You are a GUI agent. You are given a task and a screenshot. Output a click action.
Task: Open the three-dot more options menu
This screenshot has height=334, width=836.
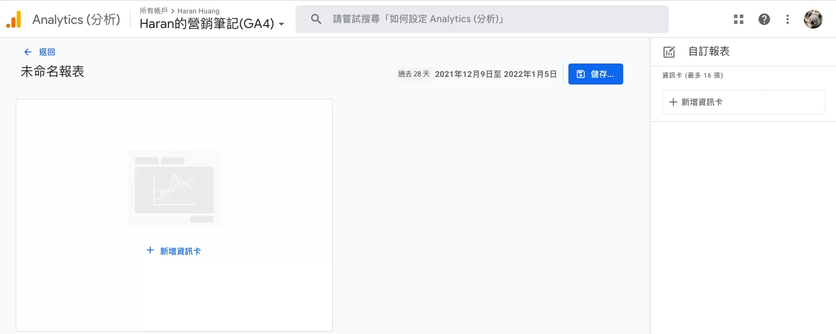[788, 19]
